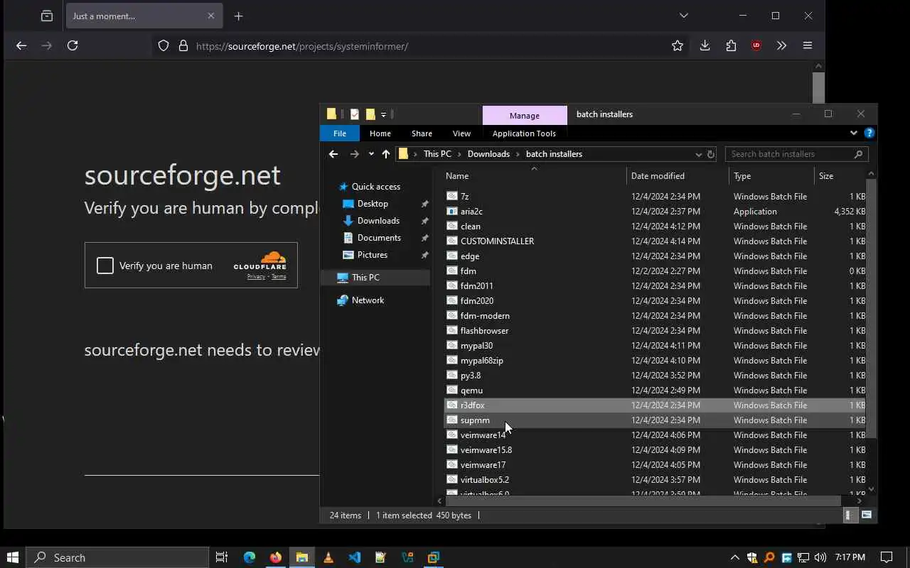The width and height of the screenshot is (910, 568).
Task: Open browser Extensions puzzle icon
Action: click(731, 45)
